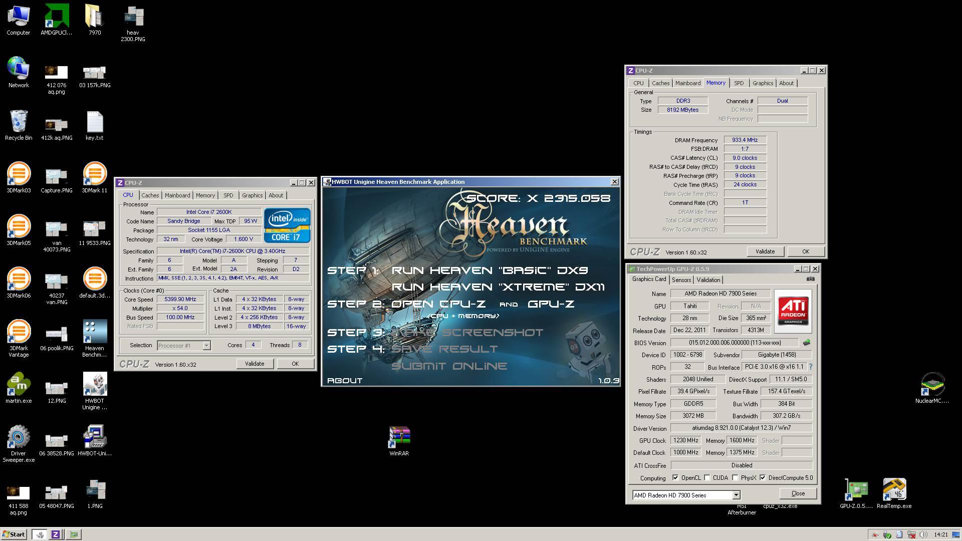Open the Sensors tab in GPU-Z

coord(681,280)
